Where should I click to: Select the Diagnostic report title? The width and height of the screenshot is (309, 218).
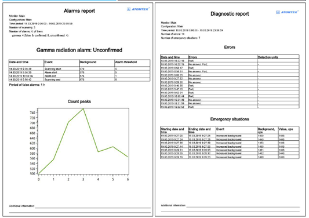coord(230,14)
